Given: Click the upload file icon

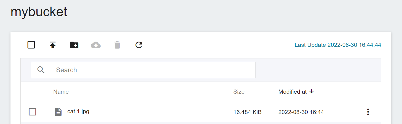Looking at the screenshot, I should click(x=53, y=45).
